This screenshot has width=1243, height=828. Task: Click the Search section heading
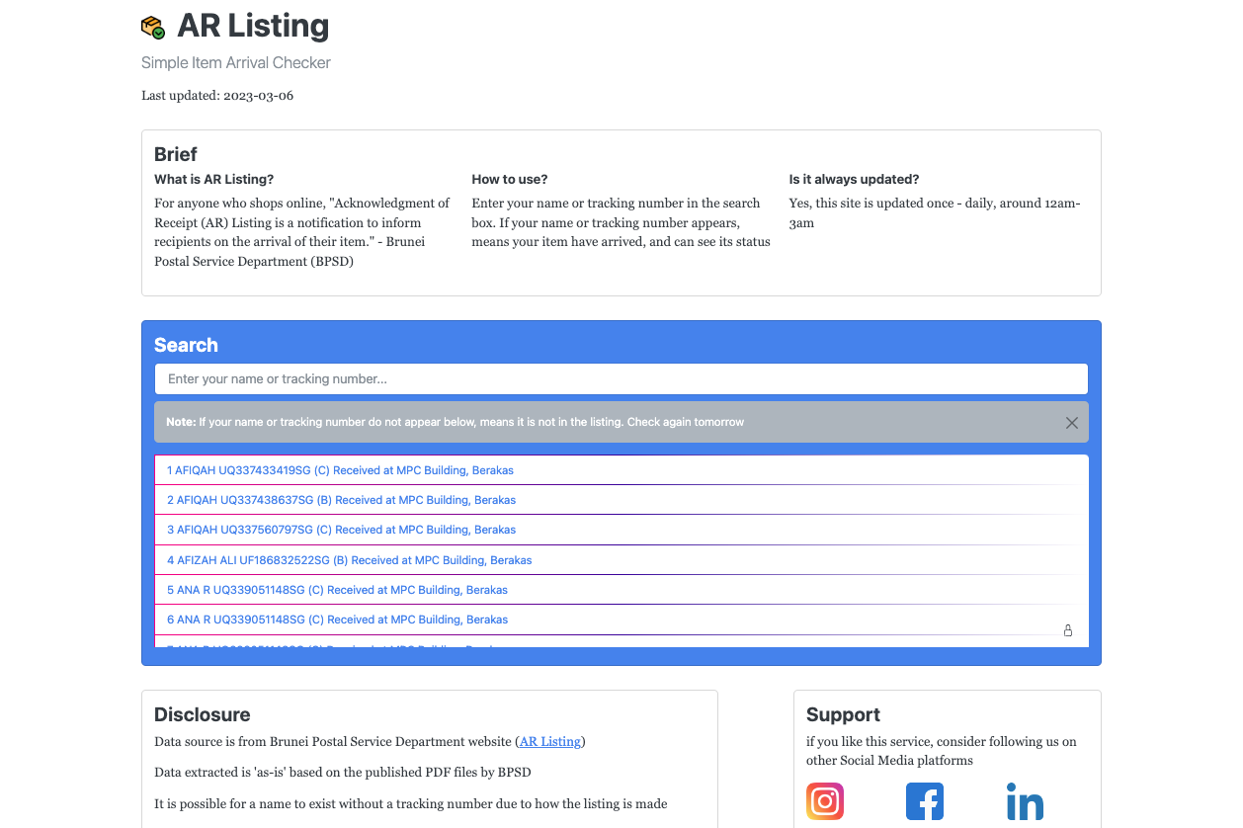click(x=186, y=345)
